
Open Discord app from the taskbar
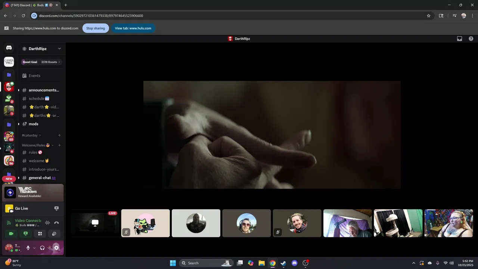coord(294,263)
